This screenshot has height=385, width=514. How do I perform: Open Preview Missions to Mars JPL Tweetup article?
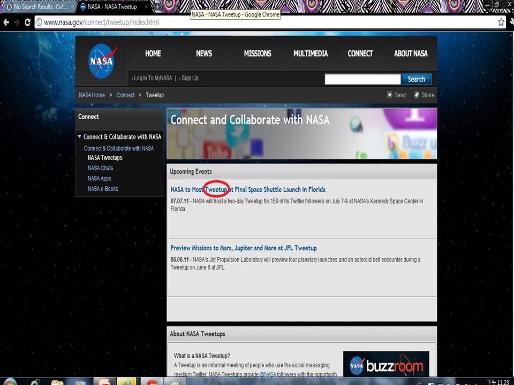pos(244,248)
